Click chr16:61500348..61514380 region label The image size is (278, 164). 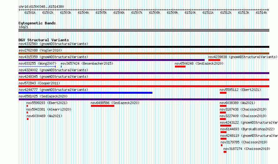pyautogui.click(x=41, y=7)
